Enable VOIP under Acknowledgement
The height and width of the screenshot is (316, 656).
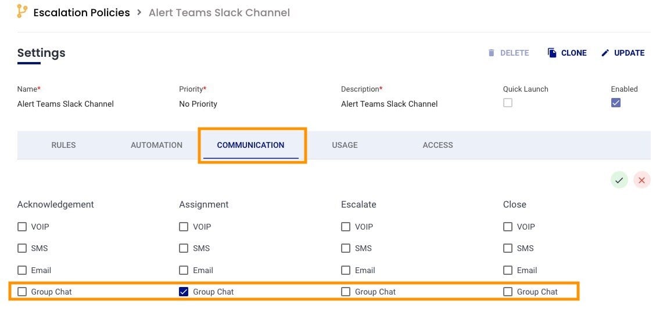click(x=22, y=227)
